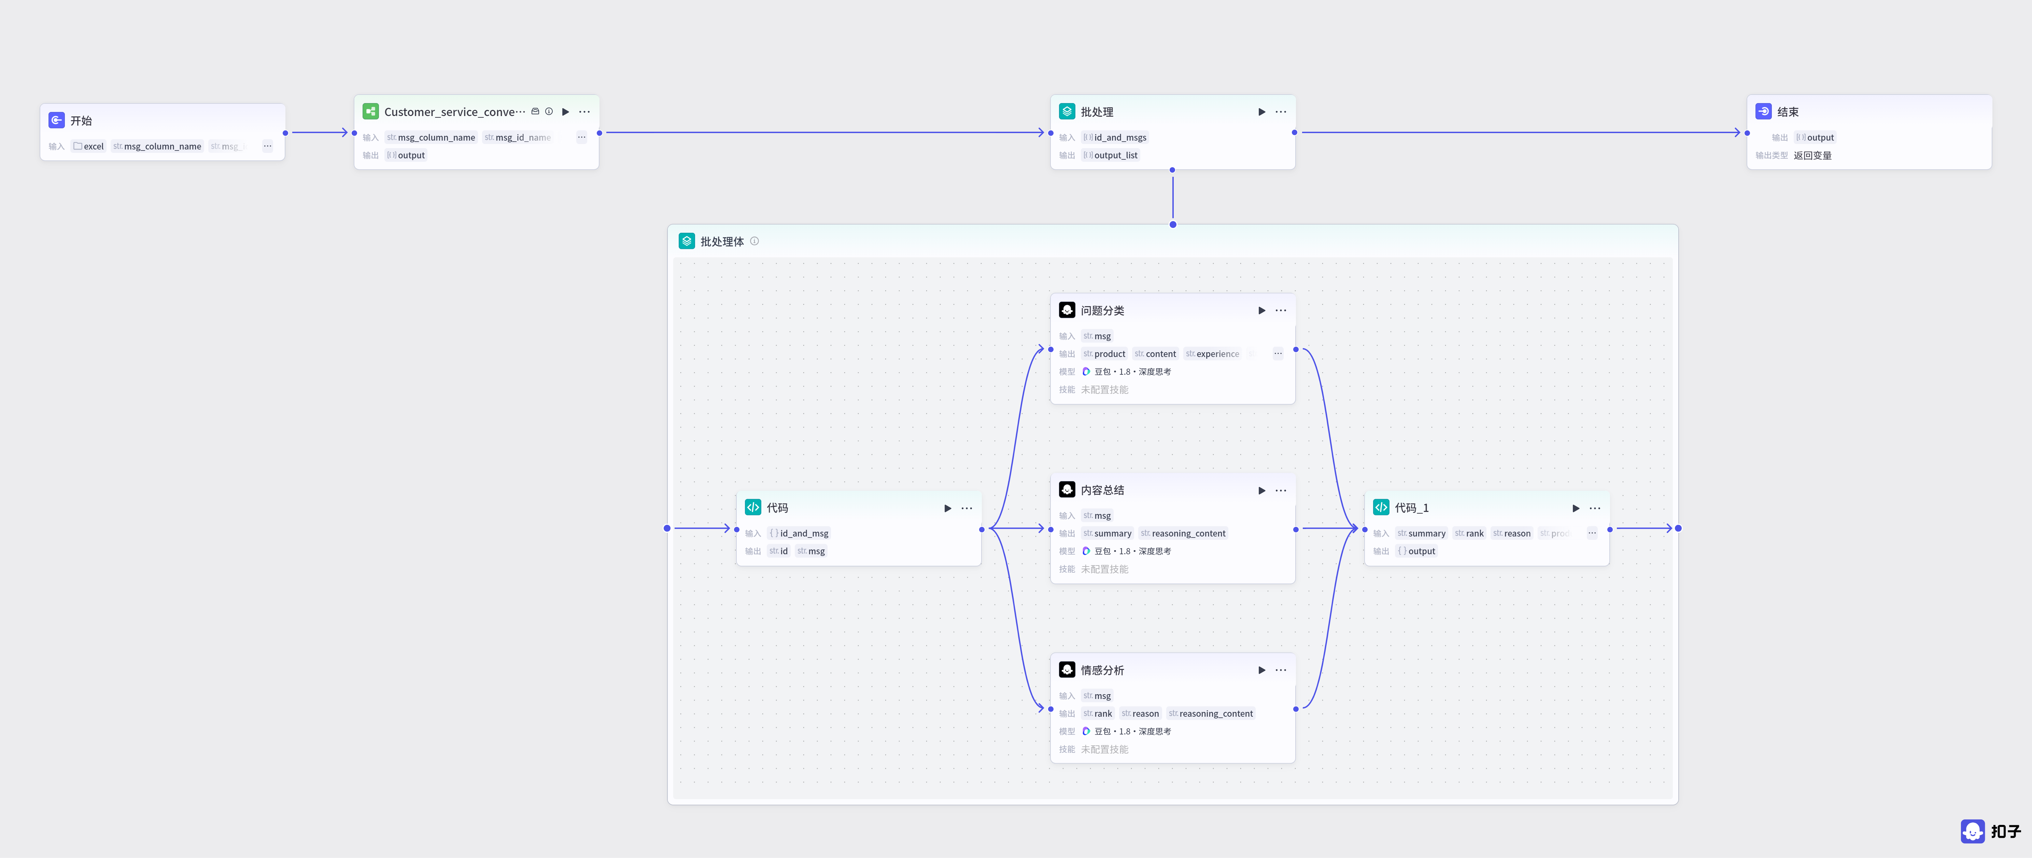Click the 内容总结 LLM node icon
Screen dimensions: 2032x858
point(1067,490)
